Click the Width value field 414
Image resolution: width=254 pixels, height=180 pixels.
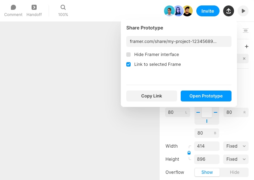point(207,146)
